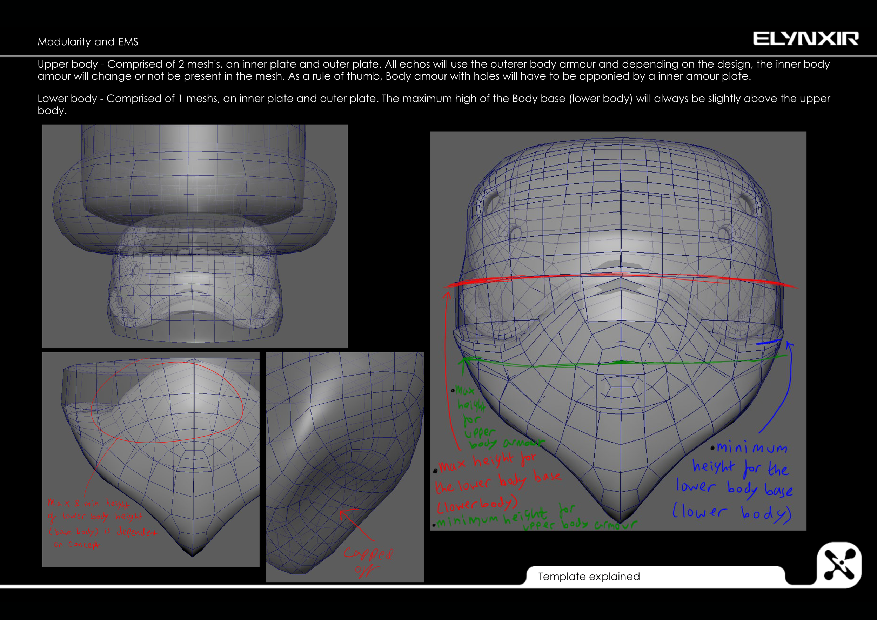Screen dimensions: 877x620
Task: Open the upper body armour wireframe image
Action: tap(195, 236)
